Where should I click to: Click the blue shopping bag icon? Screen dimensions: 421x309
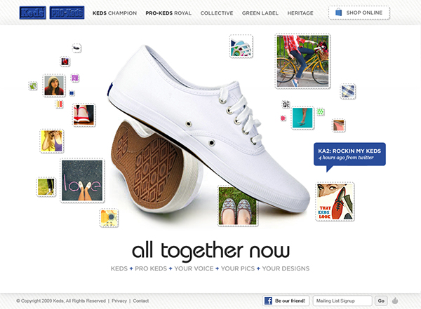[x=339, y=13]
